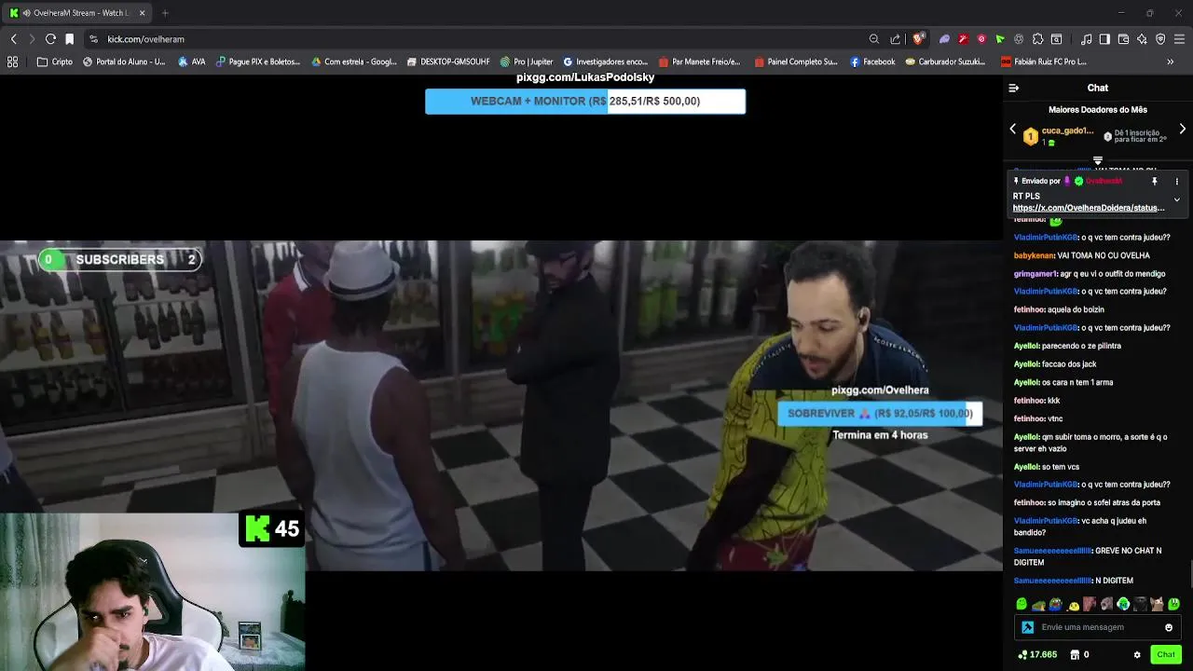This screenshot has height=671, width=1193.
Task: Open the x.com/OvelheraDoidera link in the pinned message
Action: 1089,208
